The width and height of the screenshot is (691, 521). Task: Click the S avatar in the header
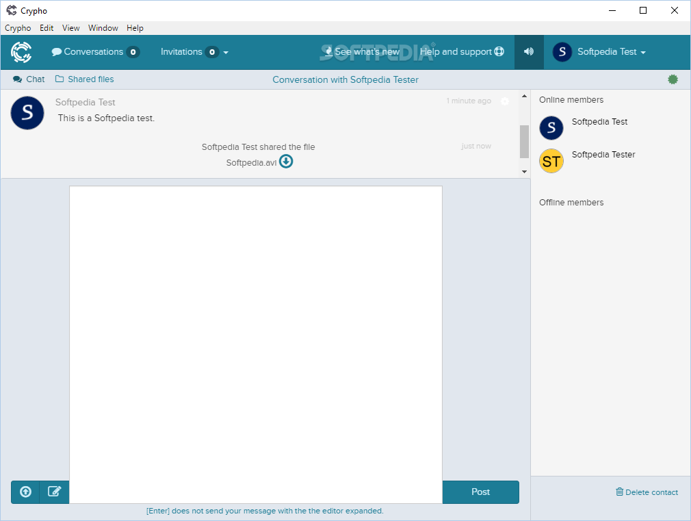562,52
